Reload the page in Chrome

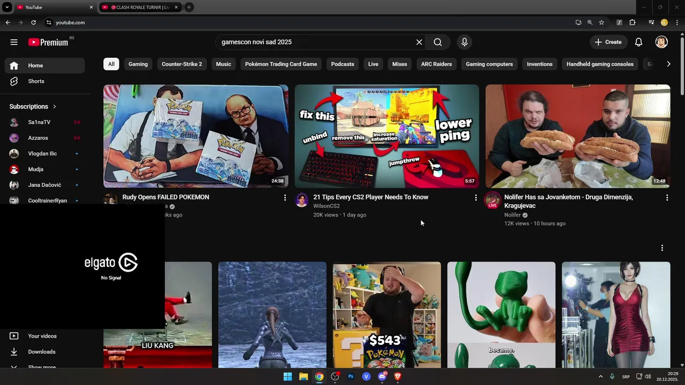(x=33, y=22)
